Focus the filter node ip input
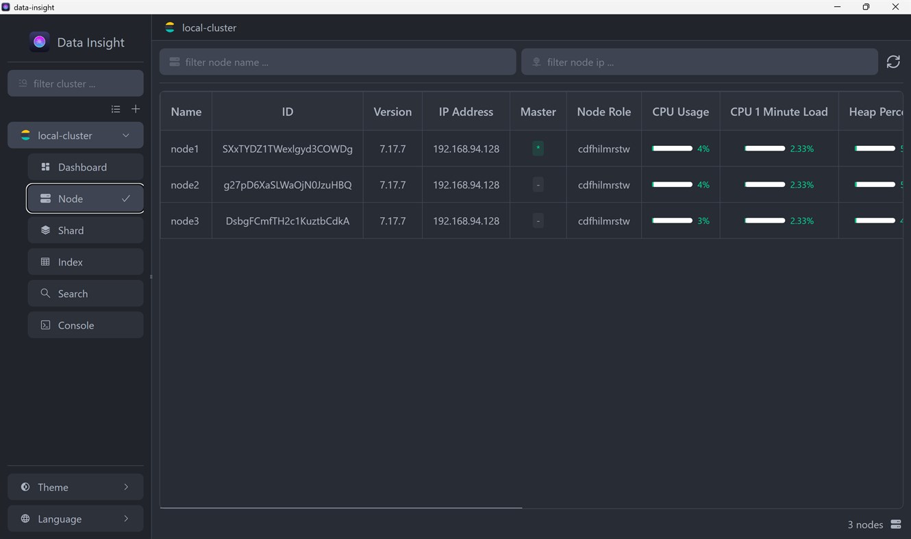This screenshot has width=911, height=539. pos(699,62)
